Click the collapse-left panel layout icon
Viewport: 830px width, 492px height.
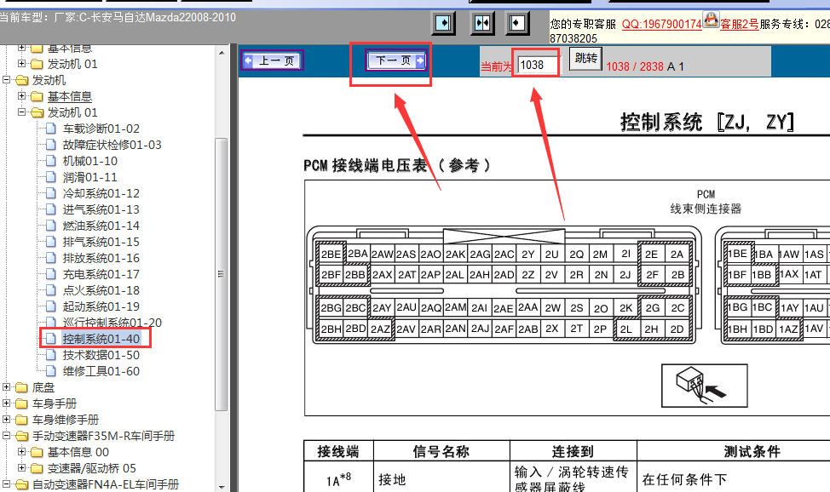coord(516,23)
